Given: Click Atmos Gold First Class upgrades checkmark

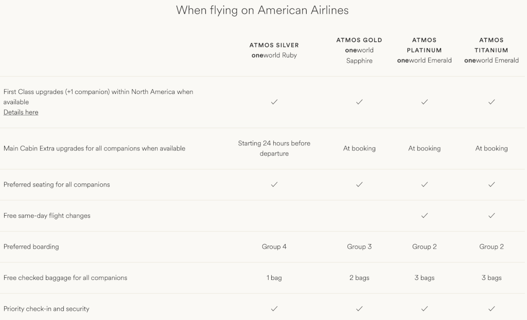Looking at the screenshot, I should point(359,102).
